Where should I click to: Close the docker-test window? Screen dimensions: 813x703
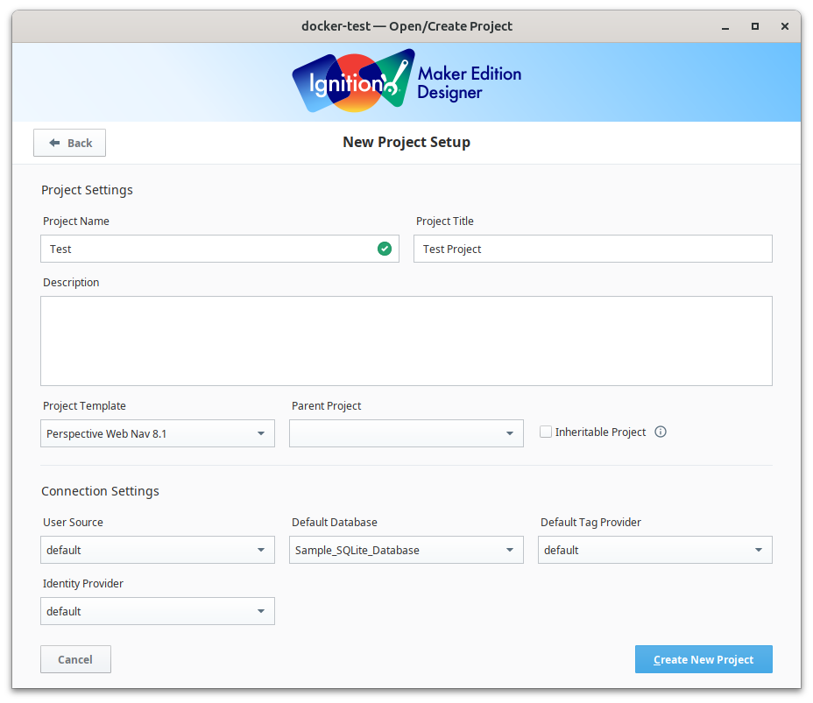pyautogui.click(x=781, y=26)
